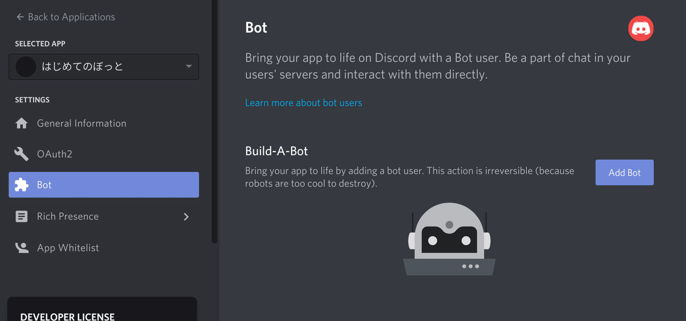This screenshot has height=321, width=686.
Task: Switch to the General Information settings page
Action: [x=81, y=123]
